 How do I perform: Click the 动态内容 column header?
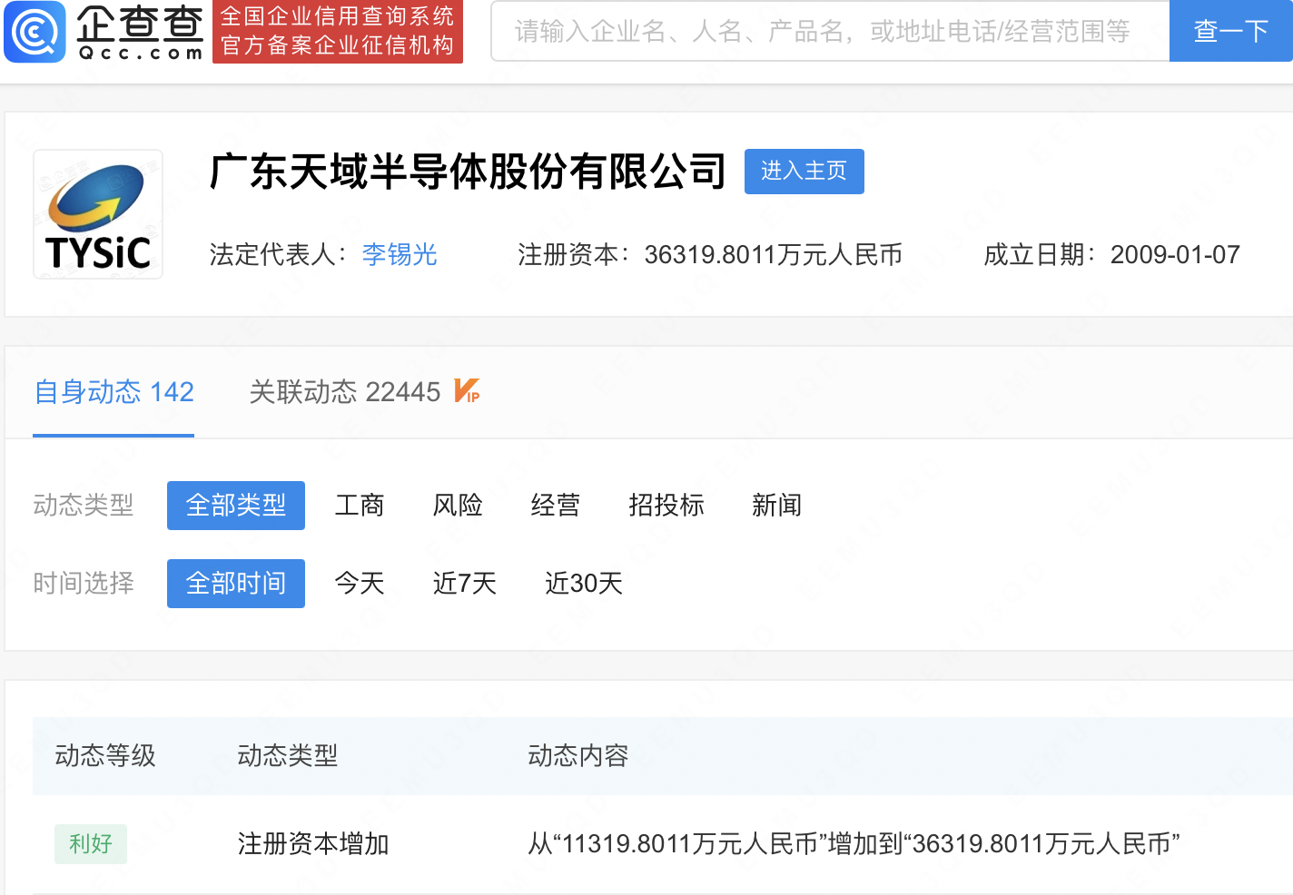(578, 756)
